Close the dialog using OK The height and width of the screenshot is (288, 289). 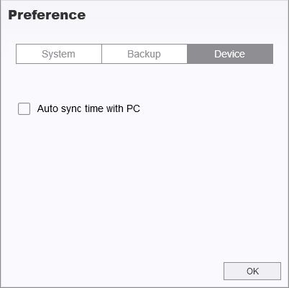tap(252, 271)
